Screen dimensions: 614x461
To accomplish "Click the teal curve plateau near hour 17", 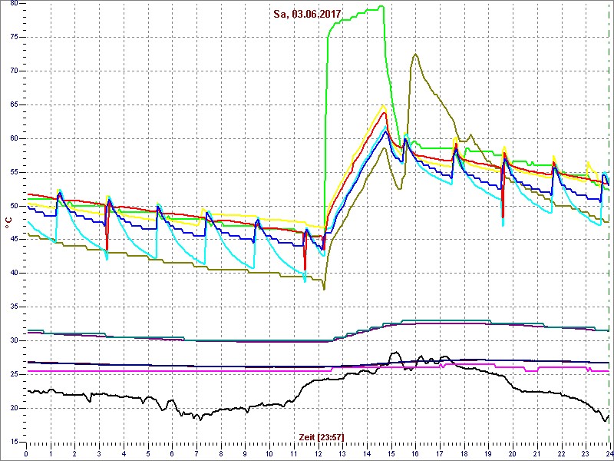I will (x=437, y=320).
